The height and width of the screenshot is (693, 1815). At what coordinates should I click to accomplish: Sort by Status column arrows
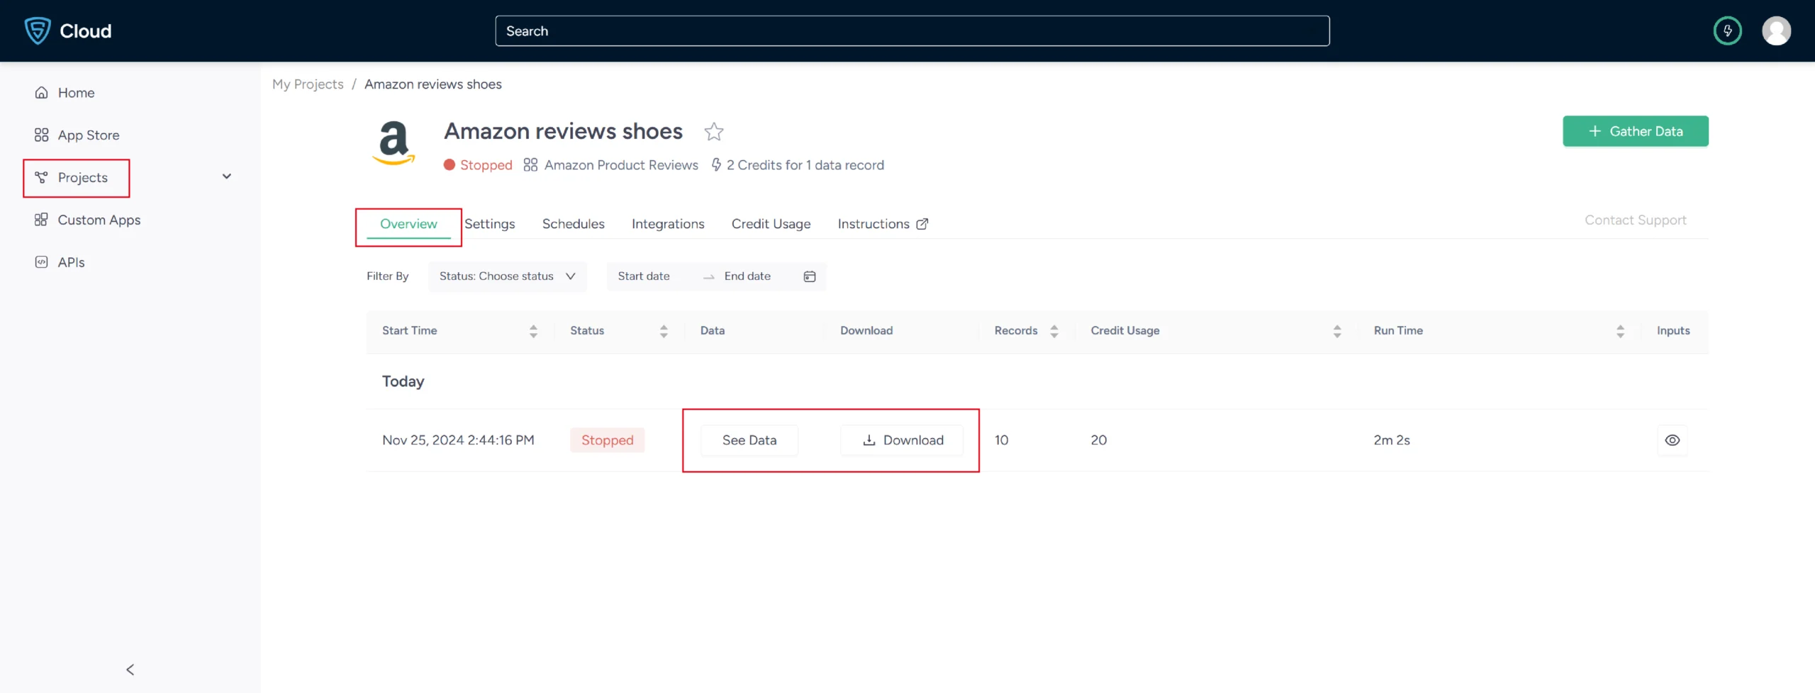(664, 331)
